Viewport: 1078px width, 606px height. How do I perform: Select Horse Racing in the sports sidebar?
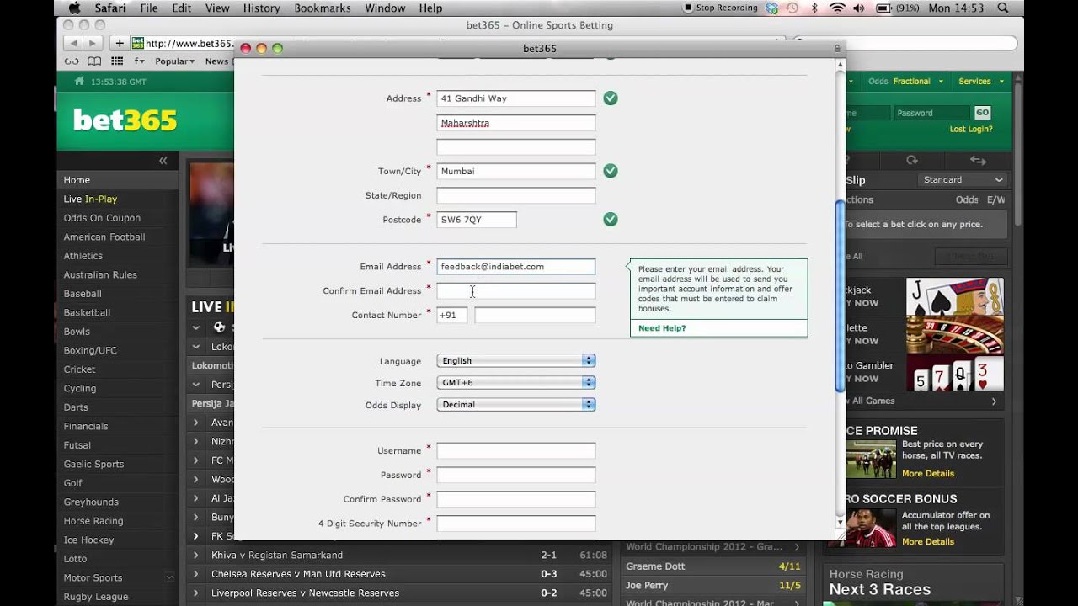[93, 521]
